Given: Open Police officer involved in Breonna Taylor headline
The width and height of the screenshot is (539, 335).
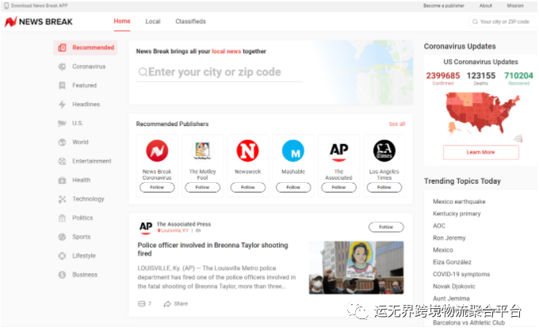Looking at the screenshot, I should coord(212,249).
